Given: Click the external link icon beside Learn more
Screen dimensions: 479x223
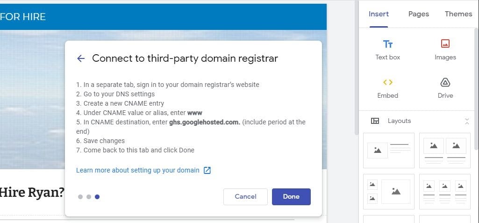Looking at the screenshot, I should pyautogui.click(x=207, y=170).
